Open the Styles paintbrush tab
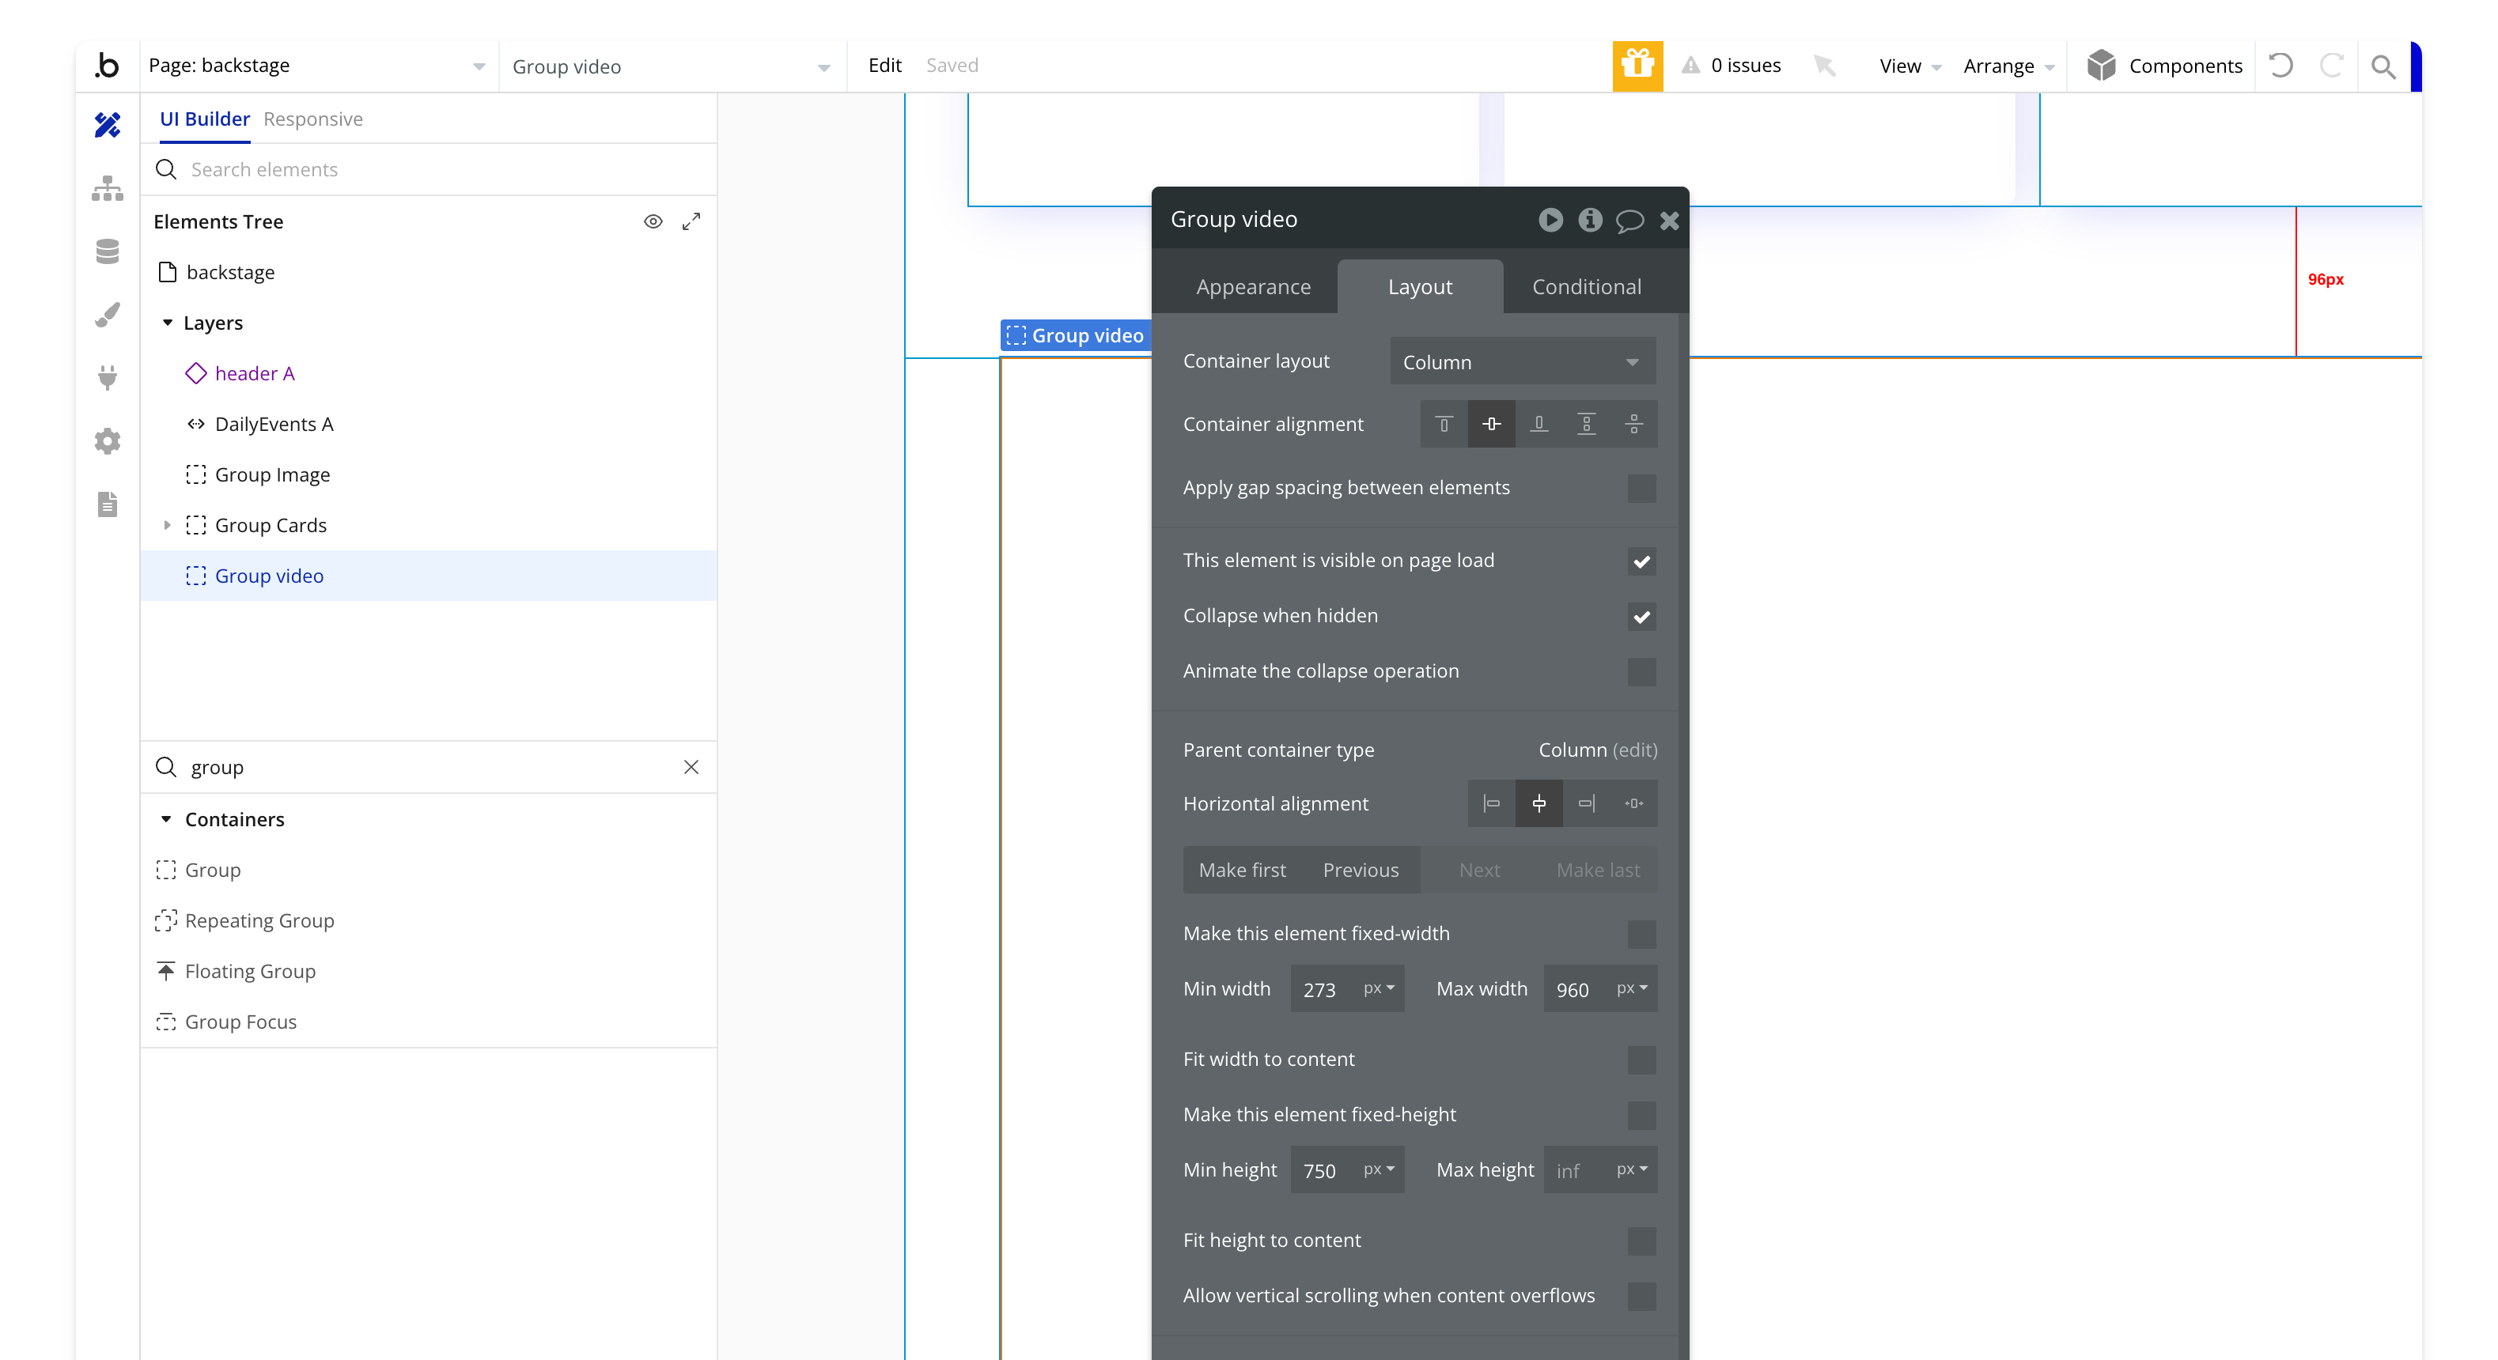Image resolution: width=2498 pixels, height=1360 pixels. 108,315
